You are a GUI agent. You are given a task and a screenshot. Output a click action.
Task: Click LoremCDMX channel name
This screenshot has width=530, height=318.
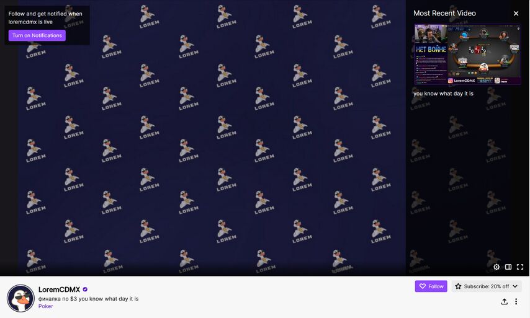59,289
